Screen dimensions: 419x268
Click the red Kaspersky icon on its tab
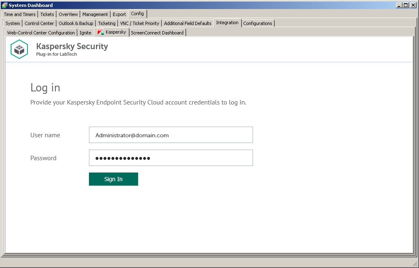pos(100,32)
